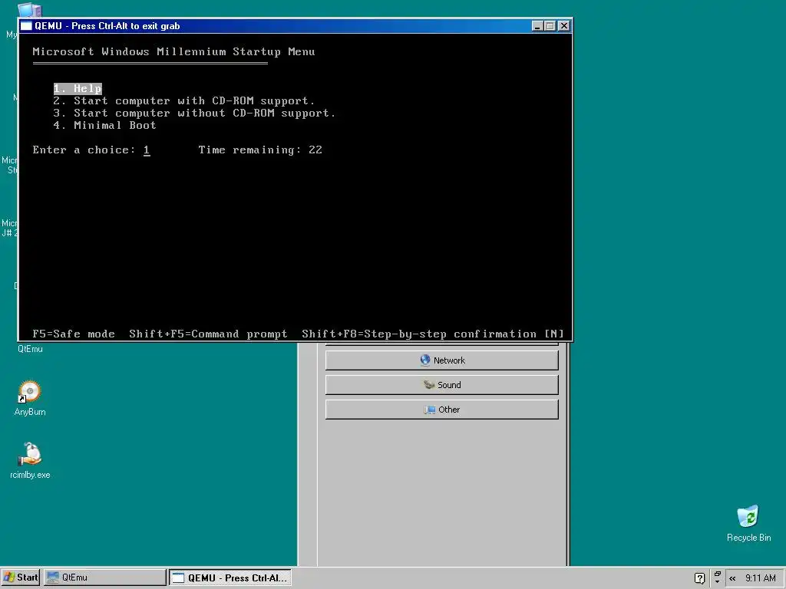Image resolution: width=786 pixels, height=589 pixels.
Task: Select the QtEmu desktop icon label
Action: 30,349
